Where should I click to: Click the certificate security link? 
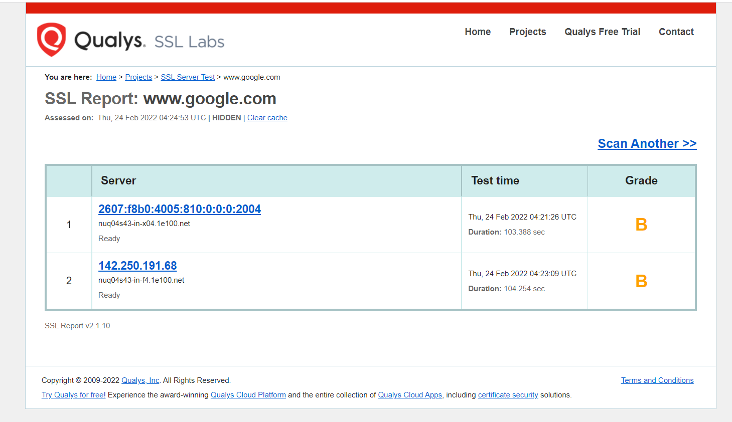508,394
